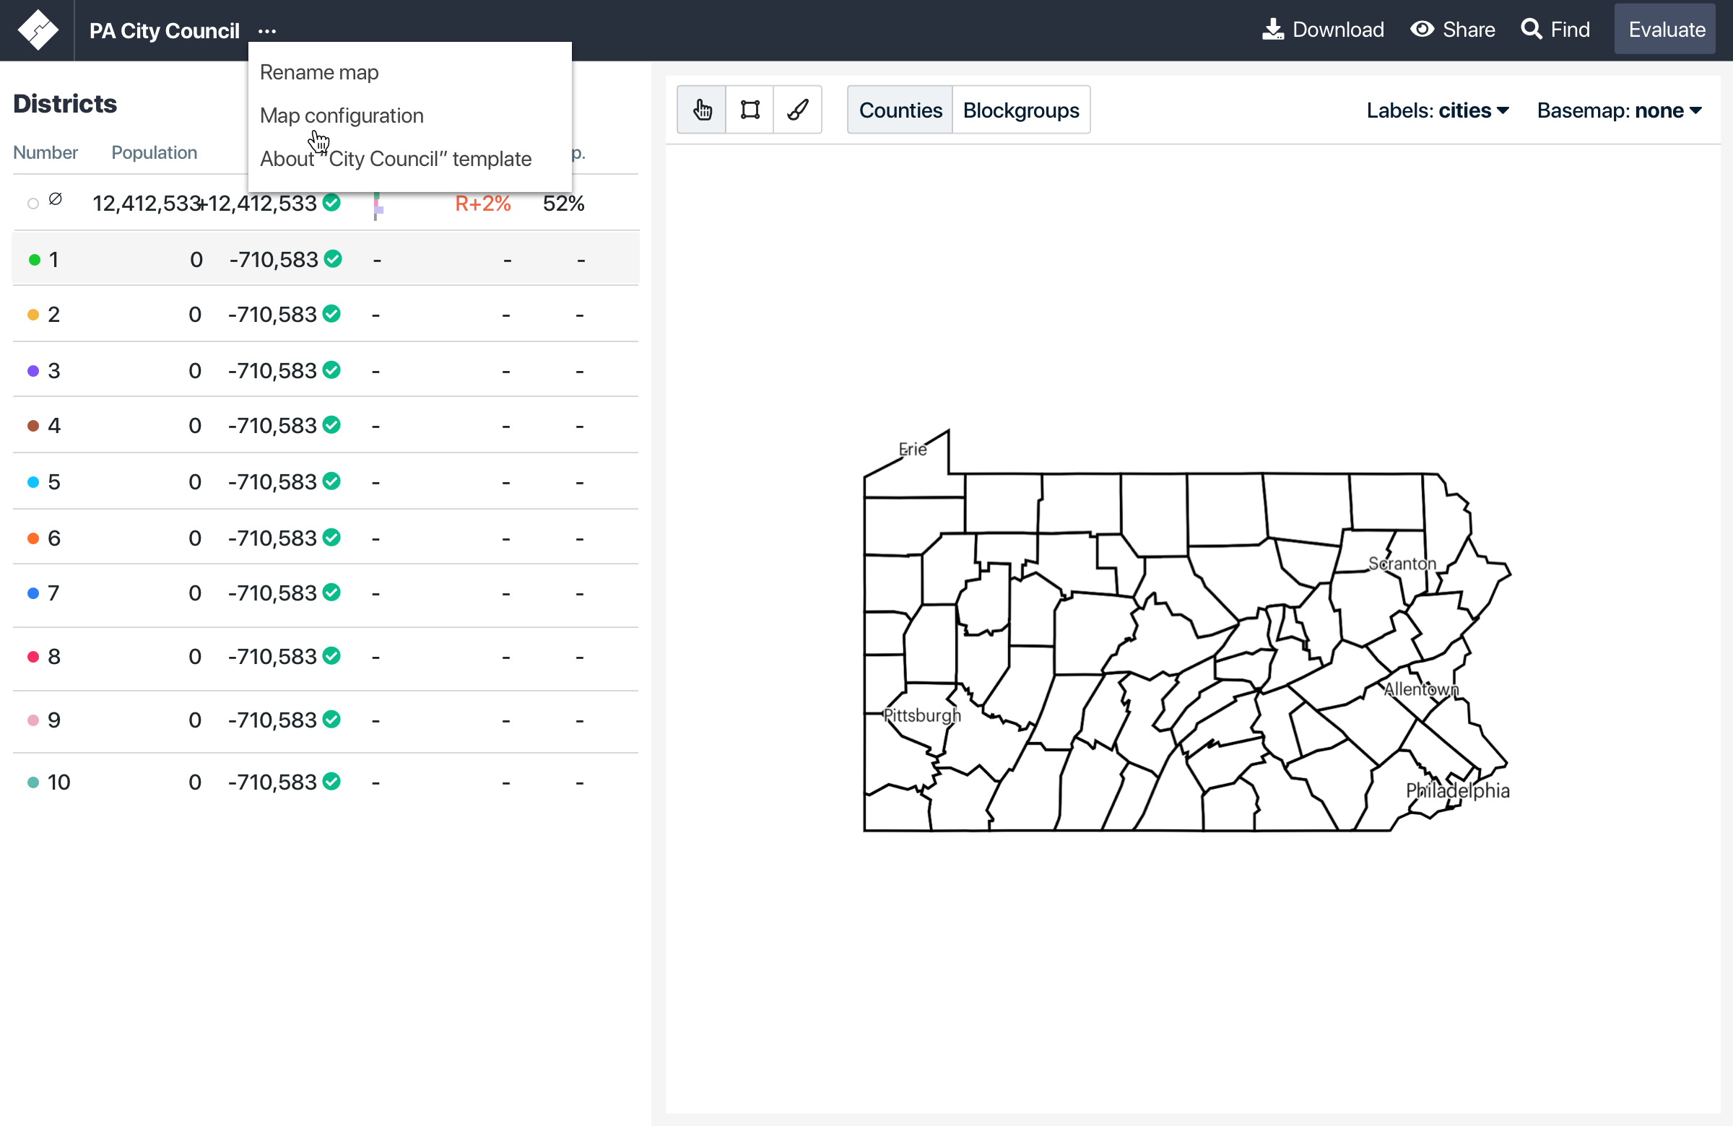Click the Evaluate button

point(1665,29)
